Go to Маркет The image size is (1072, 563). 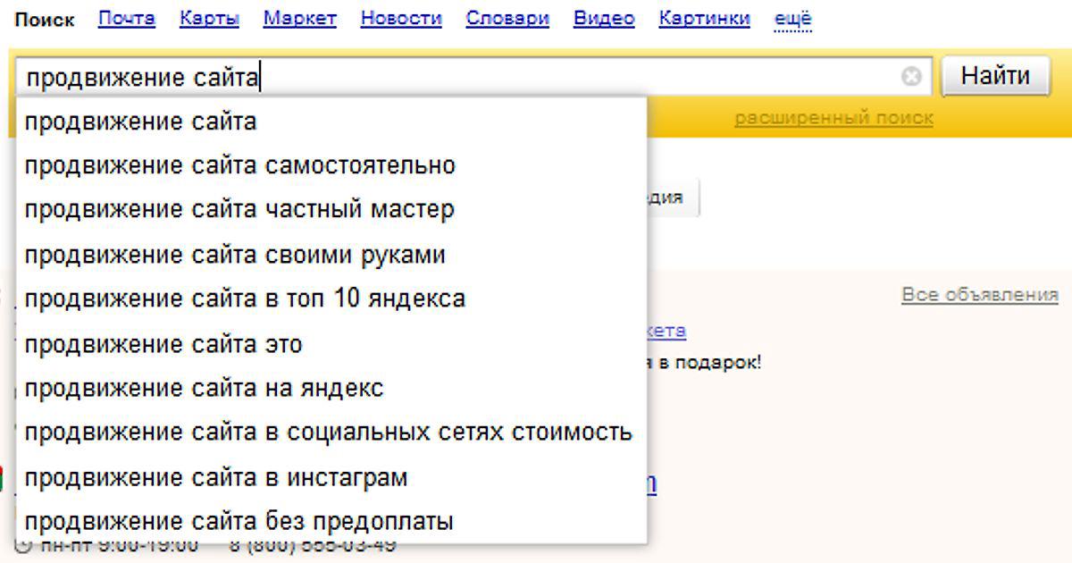(300, 19)
